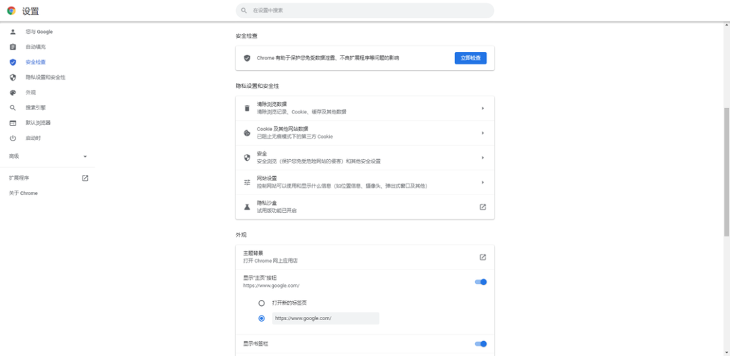
Task: Toggle off the 显示书签栏 switch
Action: 481,344
